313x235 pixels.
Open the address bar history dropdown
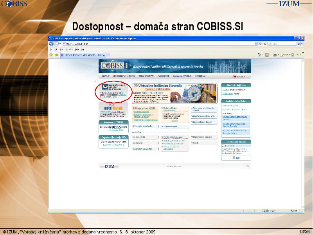pyautogui.click(x=256, y=44)
